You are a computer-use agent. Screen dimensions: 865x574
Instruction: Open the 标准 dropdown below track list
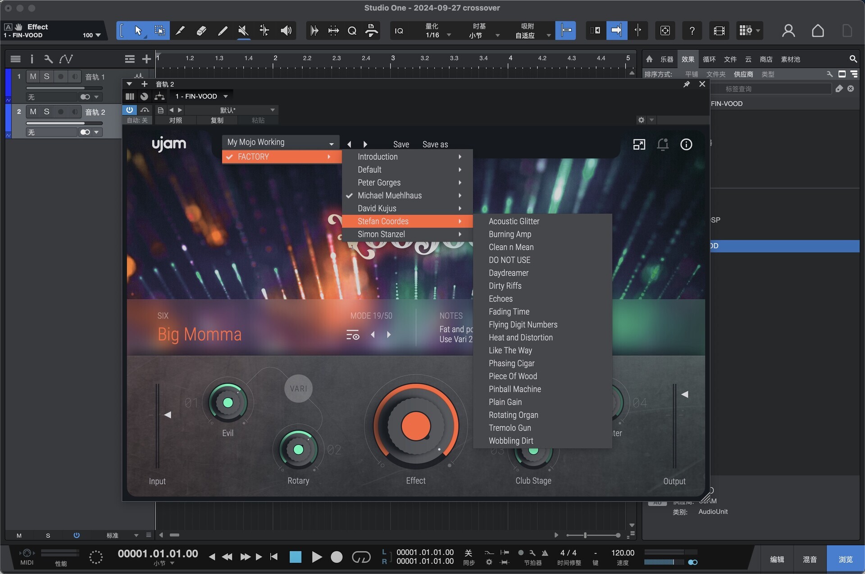click(121, 535)
